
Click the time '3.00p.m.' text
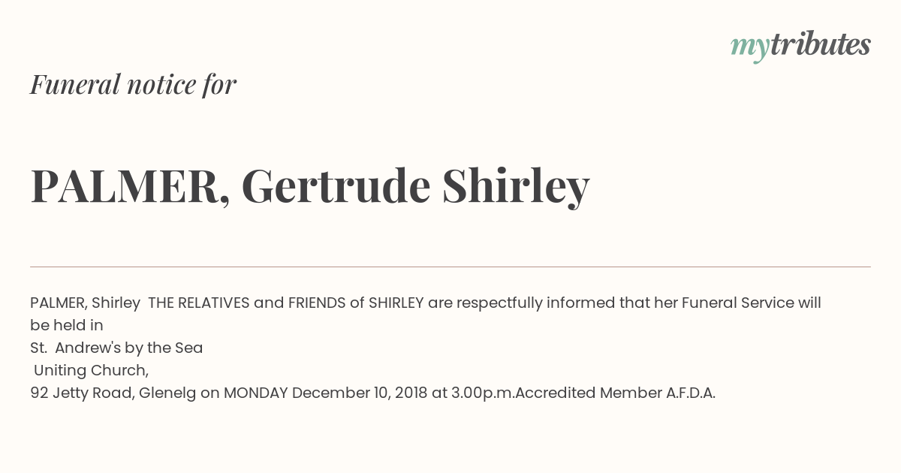[x=484, y=393]
